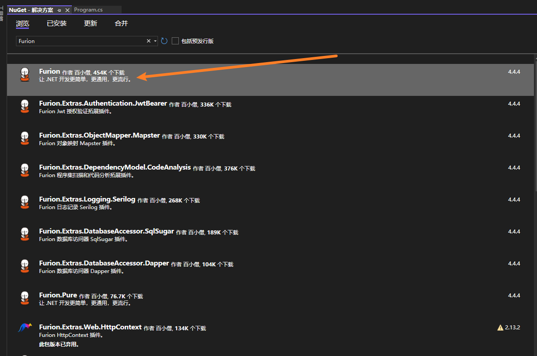Pin the NuGet solution tab
Image resolution: width=537 pixels, height=356 pixels.
[59, 10]
